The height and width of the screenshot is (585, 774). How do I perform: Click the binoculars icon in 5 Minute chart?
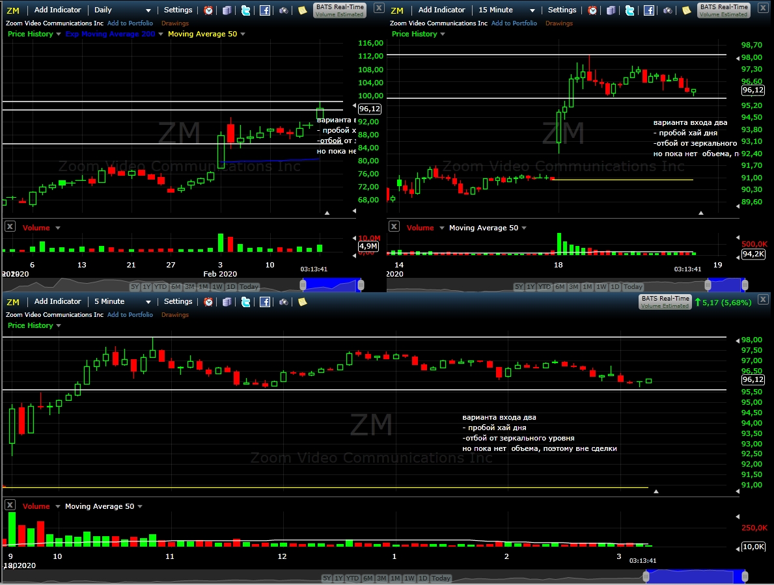point(283,301)
